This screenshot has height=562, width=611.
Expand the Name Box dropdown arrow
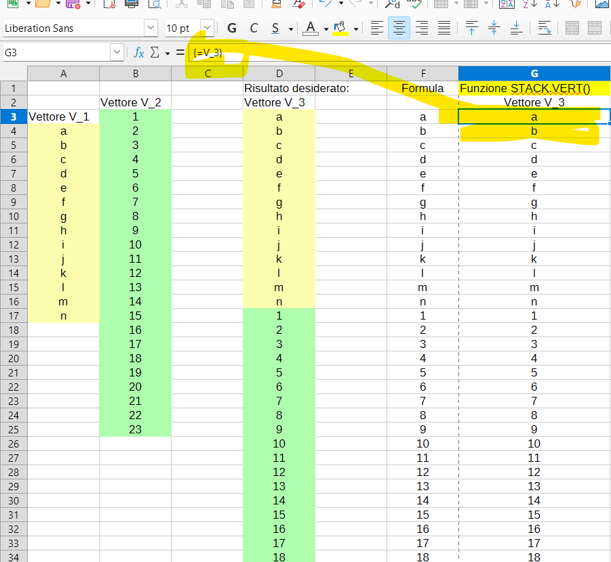(x=117, y=52)
